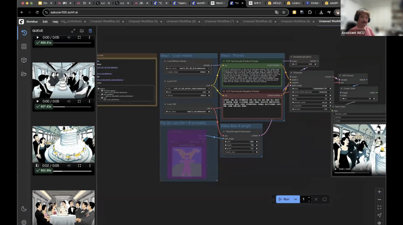Adjust the KSampler denoise slider
Screen dimensions: 403x225
[312, 109]
